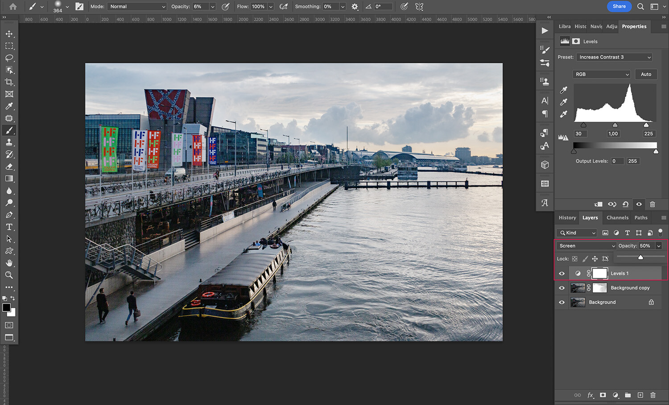Open the RGB channel dropdown in Properties
The image size is (669, 405).
[601, 74]
